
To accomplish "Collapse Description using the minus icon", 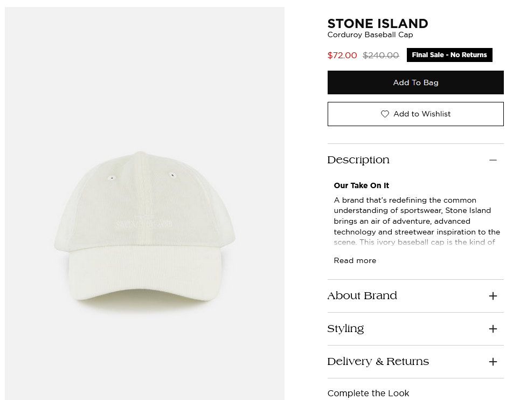I will pyautogui.click(x=493, y=160).
